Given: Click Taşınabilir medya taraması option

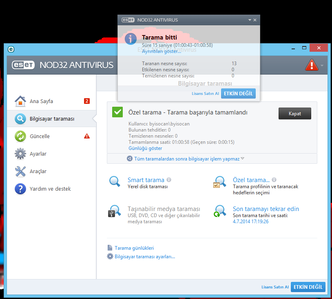Looking at the screenshot, I should coord(164,209).
